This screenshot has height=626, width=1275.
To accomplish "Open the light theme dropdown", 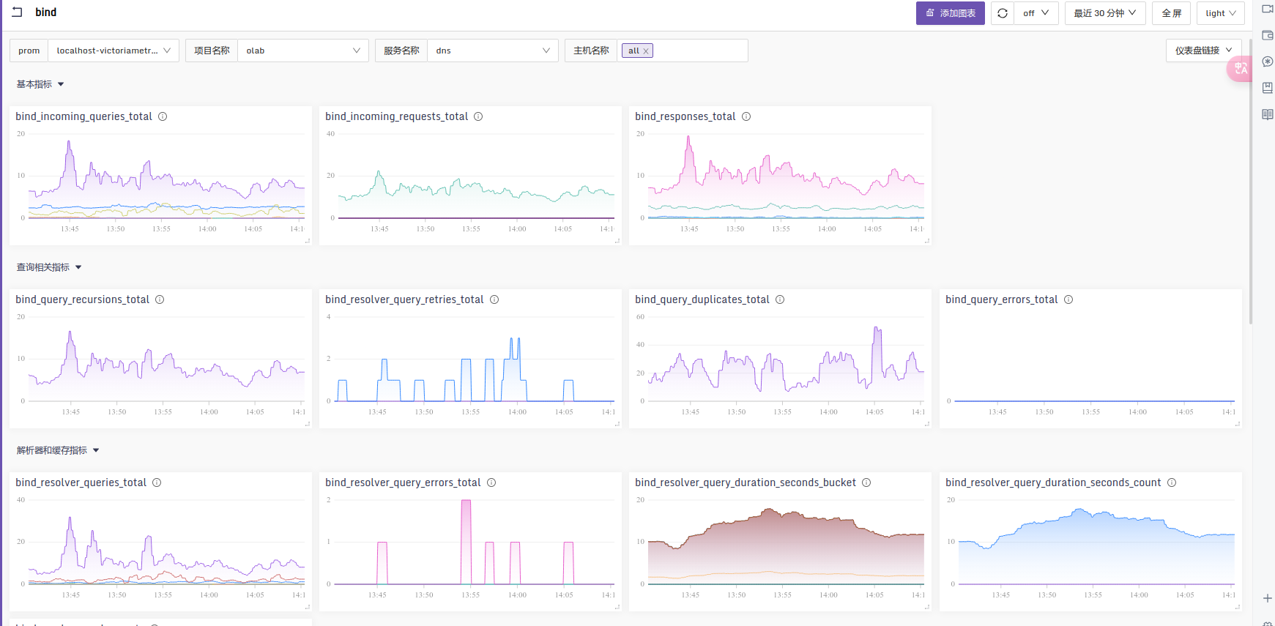I will (x=1221, y=13).
